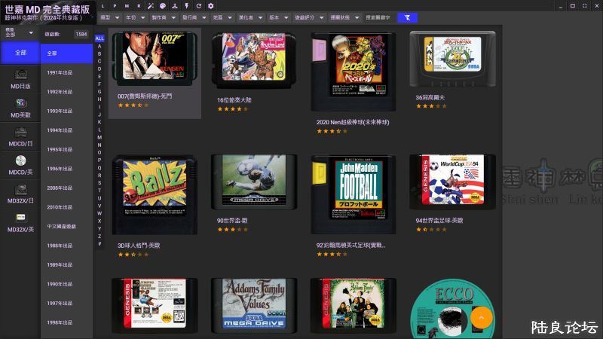
Task: Open the 版本 filter dropdown
Action: (x=278, y=17)
